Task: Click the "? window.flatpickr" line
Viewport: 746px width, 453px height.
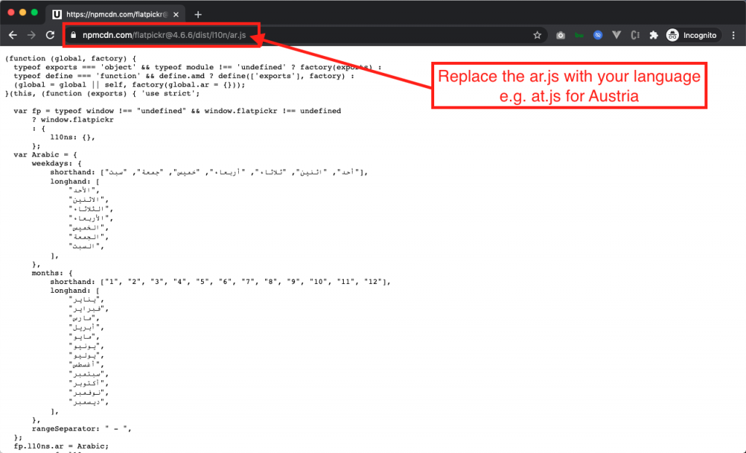Action: [73, 120]
